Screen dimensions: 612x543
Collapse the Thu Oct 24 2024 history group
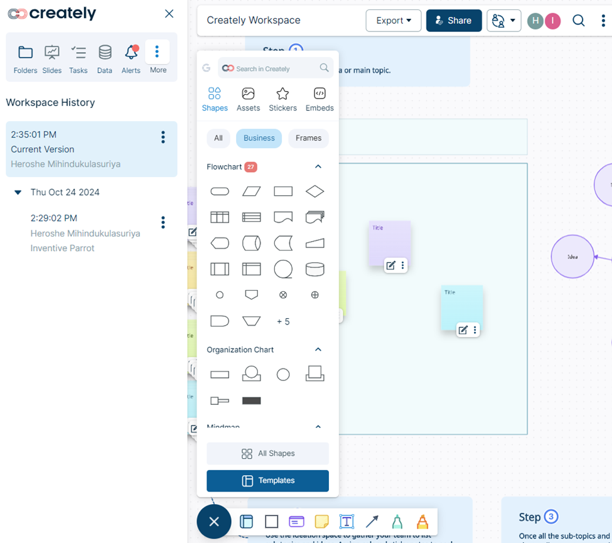click(18, 193)
